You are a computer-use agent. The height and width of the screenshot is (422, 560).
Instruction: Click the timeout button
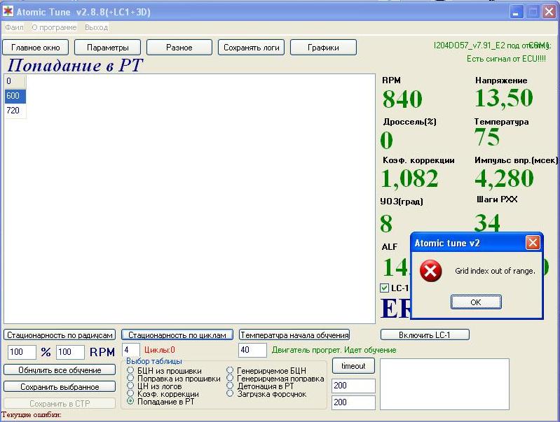[353, 366]
